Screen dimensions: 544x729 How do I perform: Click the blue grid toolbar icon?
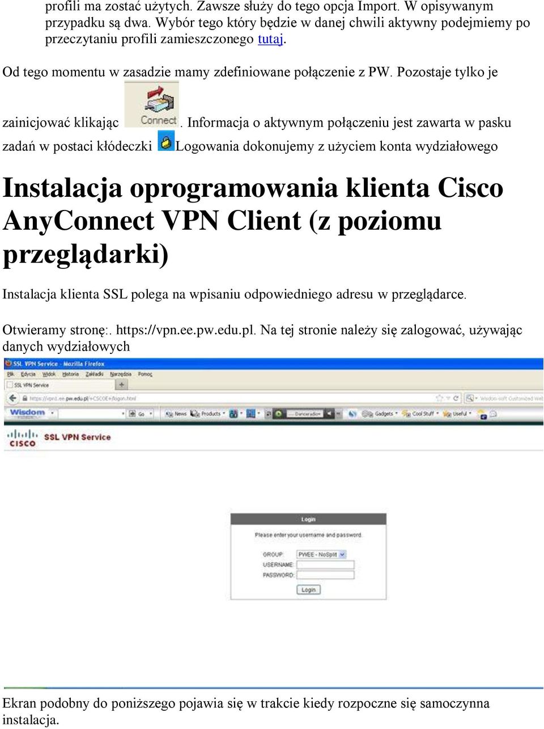coord(251,414)
